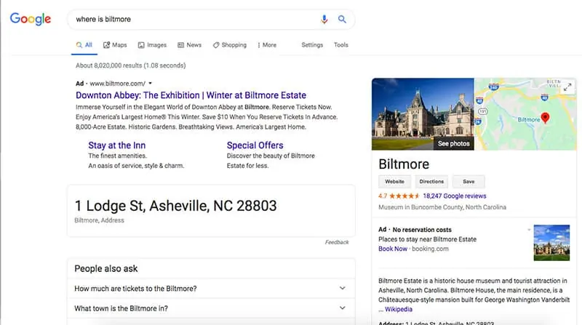This screenshot has height=325, width=582.
Task: Open the Downton Abbey exhibition ad link
Action: (x=191, y=95)
